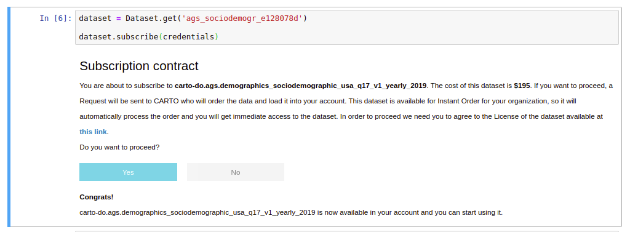Click the blue selected-cell bar on left edge
The image size is (630, 232).
(9, 117)
